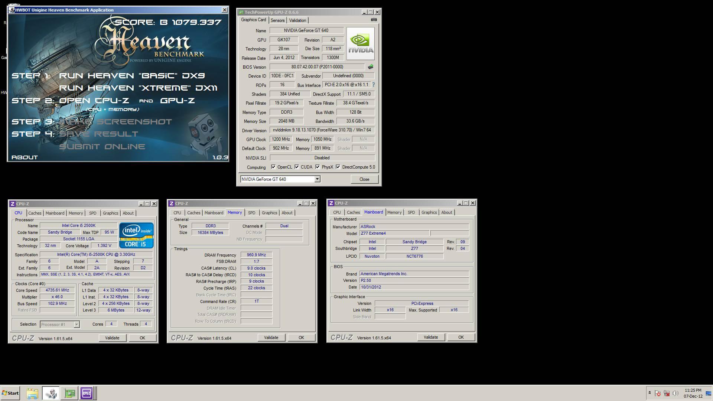Click Run Heaven "Basic" DX9

[x=132, y=76]
